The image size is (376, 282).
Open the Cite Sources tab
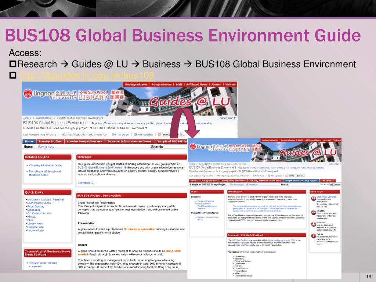tap(328, 181)
